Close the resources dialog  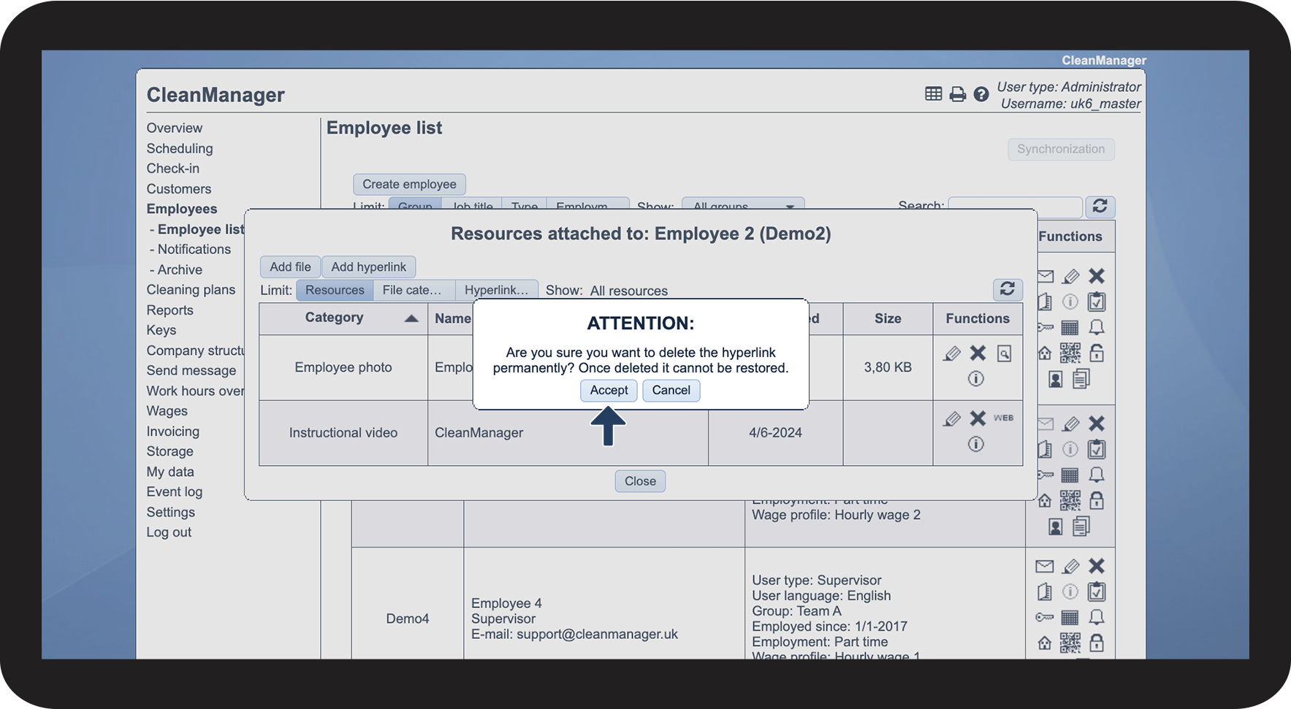pyautogui.click(x=640, y=481)
